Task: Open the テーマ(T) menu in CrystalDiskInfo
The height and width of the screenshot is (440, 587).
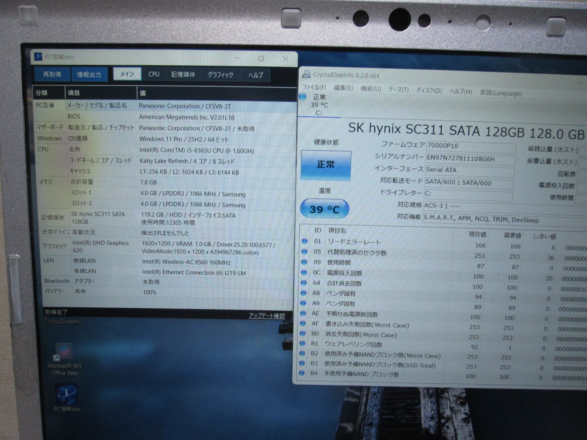Action: pos(398,89)
